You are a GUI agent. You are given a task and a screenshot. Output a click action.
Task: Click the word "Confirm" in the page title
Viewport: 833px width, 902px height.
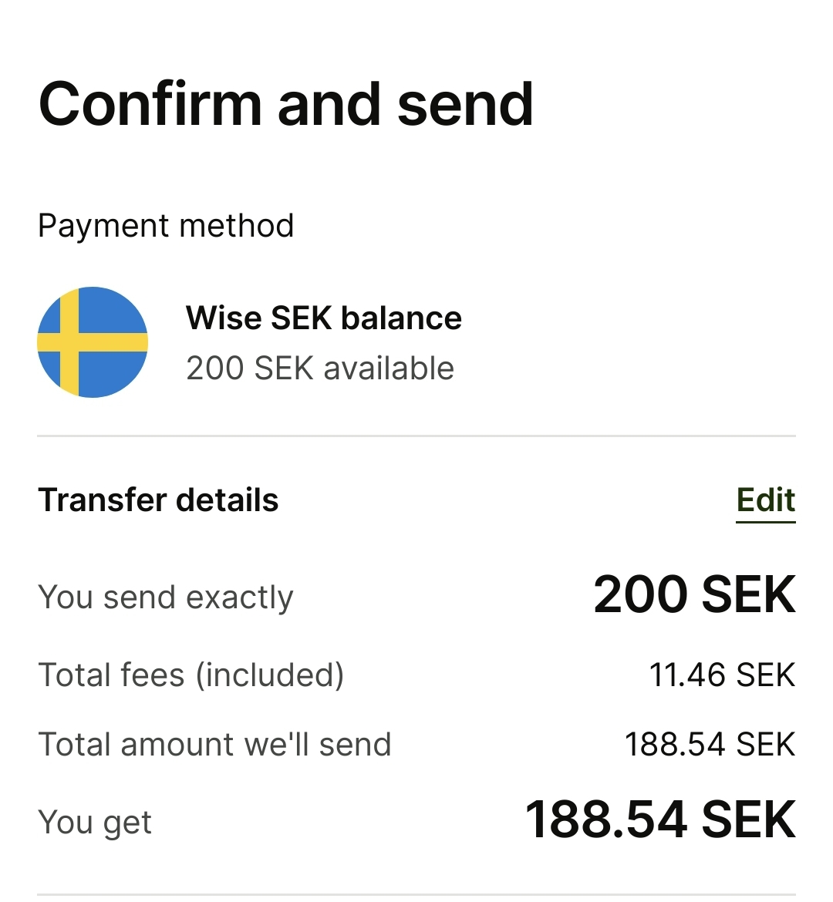click(x=150, y=104)
